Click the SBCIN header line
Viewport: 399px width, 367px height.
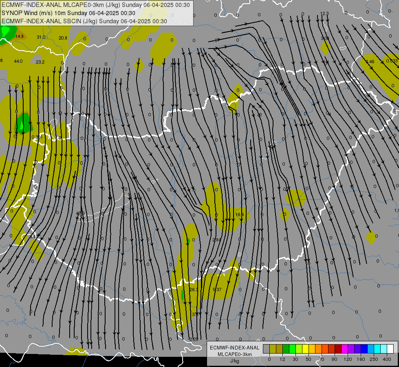pos(84,21)
